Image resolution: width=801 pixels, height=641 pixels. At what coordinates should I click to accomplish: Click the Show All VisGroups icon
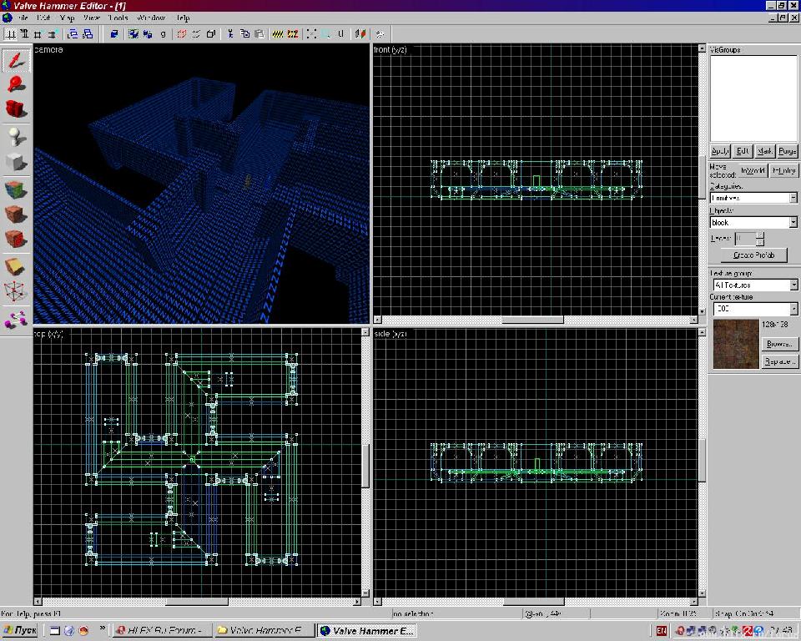pyautogui.click(x=210, y=34)
